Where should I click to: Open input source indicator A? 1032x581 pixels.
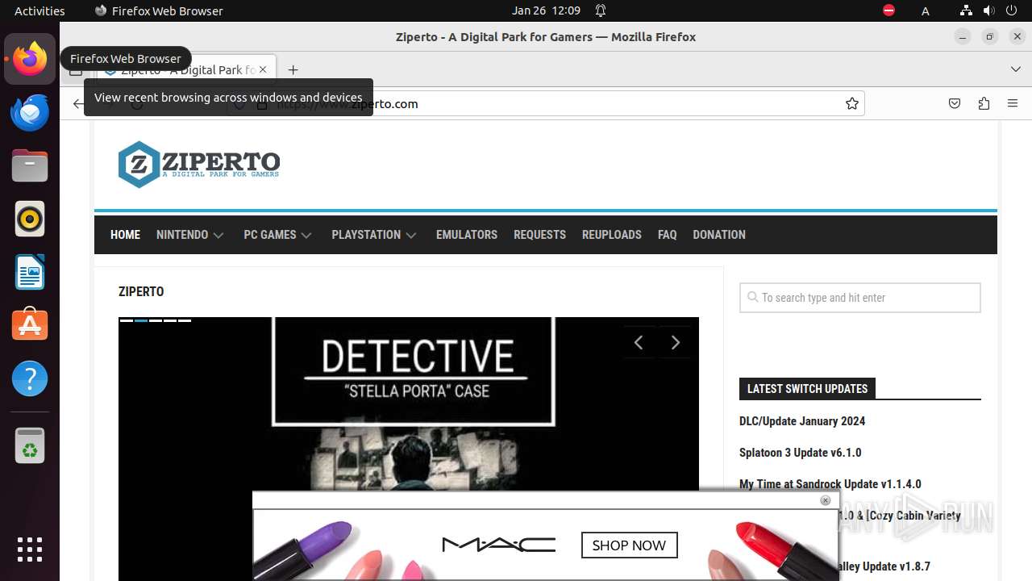(x=926, y=10)
